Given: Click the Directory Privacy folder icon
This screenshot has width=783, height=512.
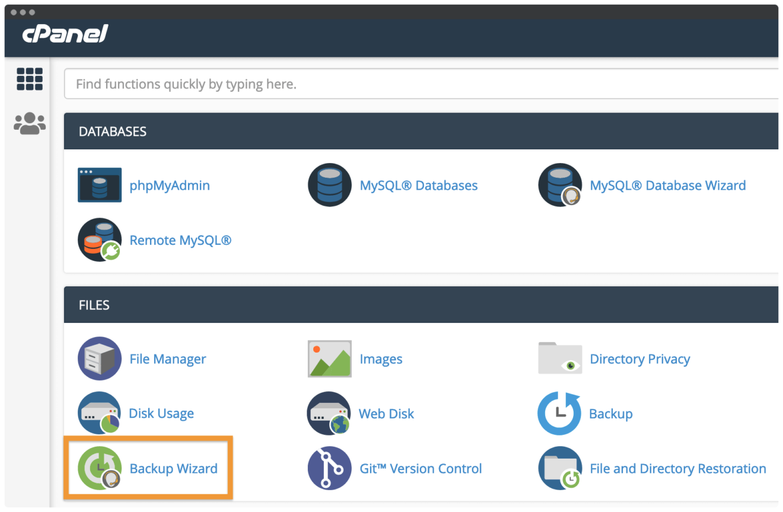Looking at the screenshot, I should 560,358.
